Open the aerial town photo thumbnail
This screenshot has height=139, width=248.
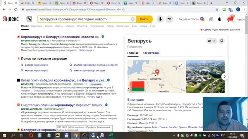pos(205,76)
